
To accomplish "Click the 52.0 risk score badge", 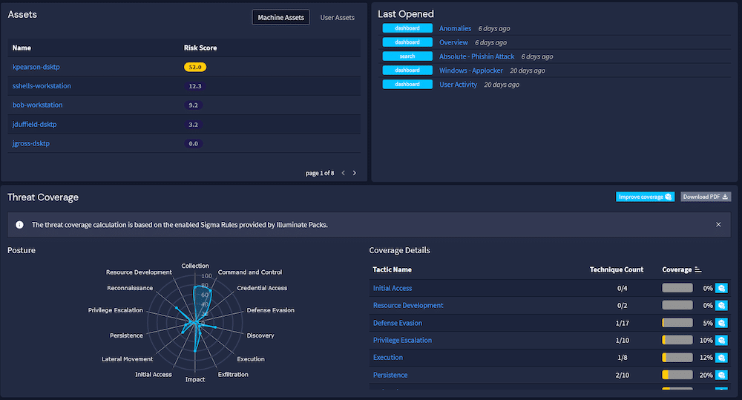I will [x=195, y=67].
